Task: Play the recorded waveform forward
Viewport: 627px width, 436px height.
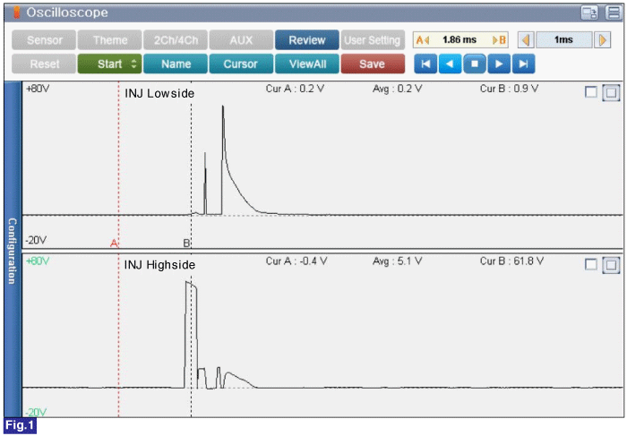Action: tap(499, 64)
